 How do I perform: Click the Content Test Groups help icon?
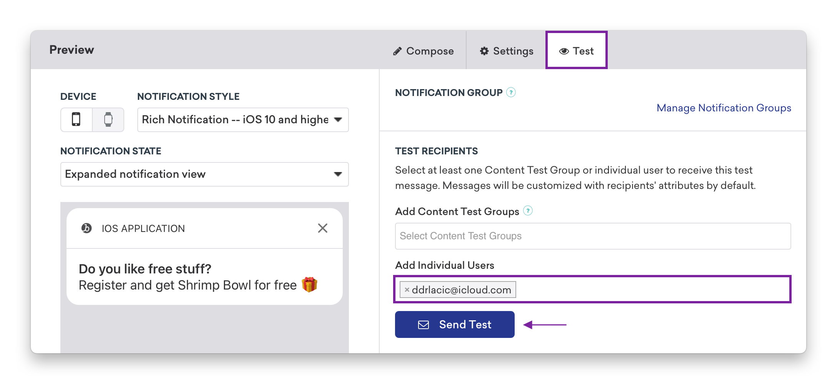[x=528, y=211]
